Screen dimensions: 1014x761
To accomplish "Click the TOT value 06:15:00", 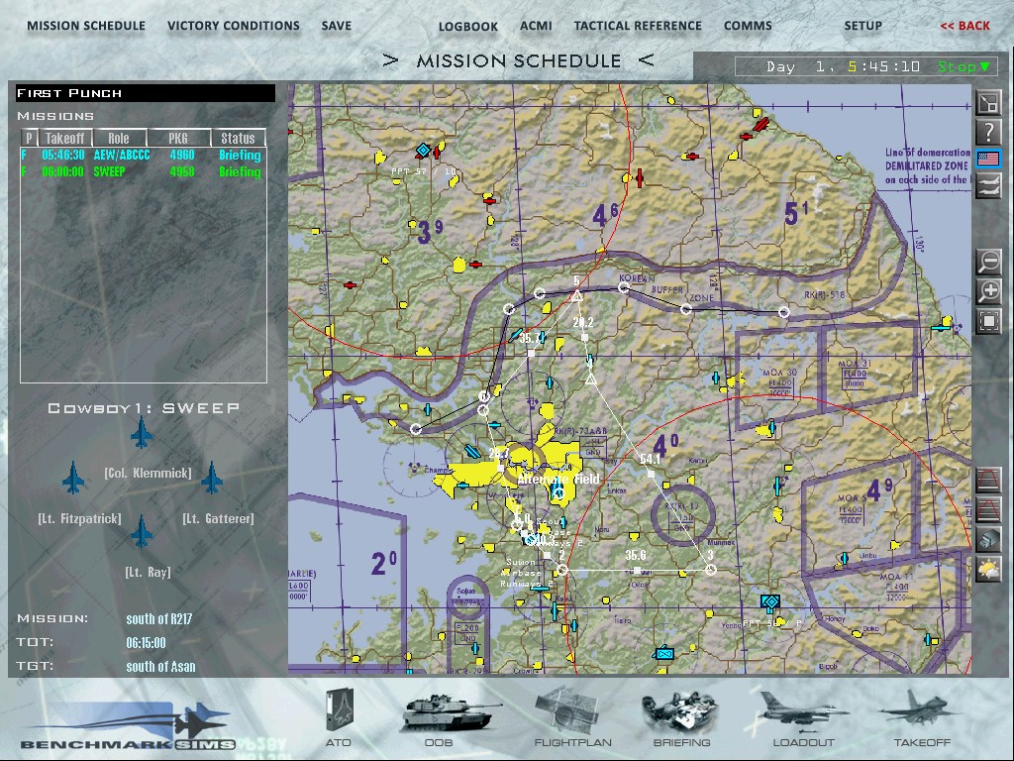I will pos(146,643).
